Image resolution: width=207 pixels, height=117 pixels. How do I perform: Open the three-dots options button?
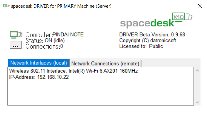coord(16,45)
